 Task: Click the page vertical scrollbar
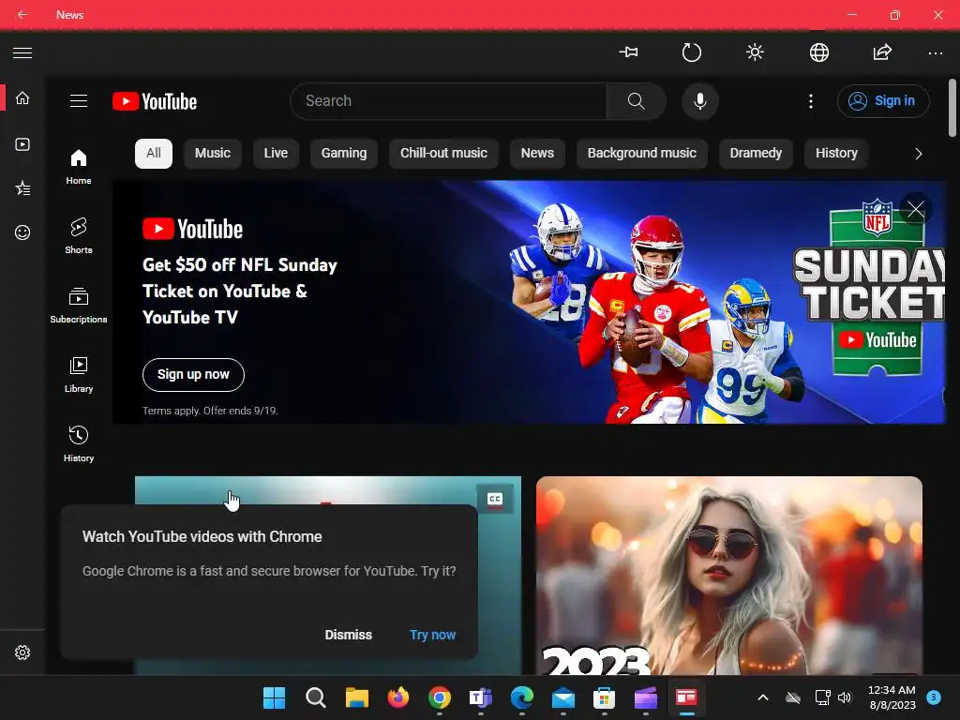[x=952, y=109]
